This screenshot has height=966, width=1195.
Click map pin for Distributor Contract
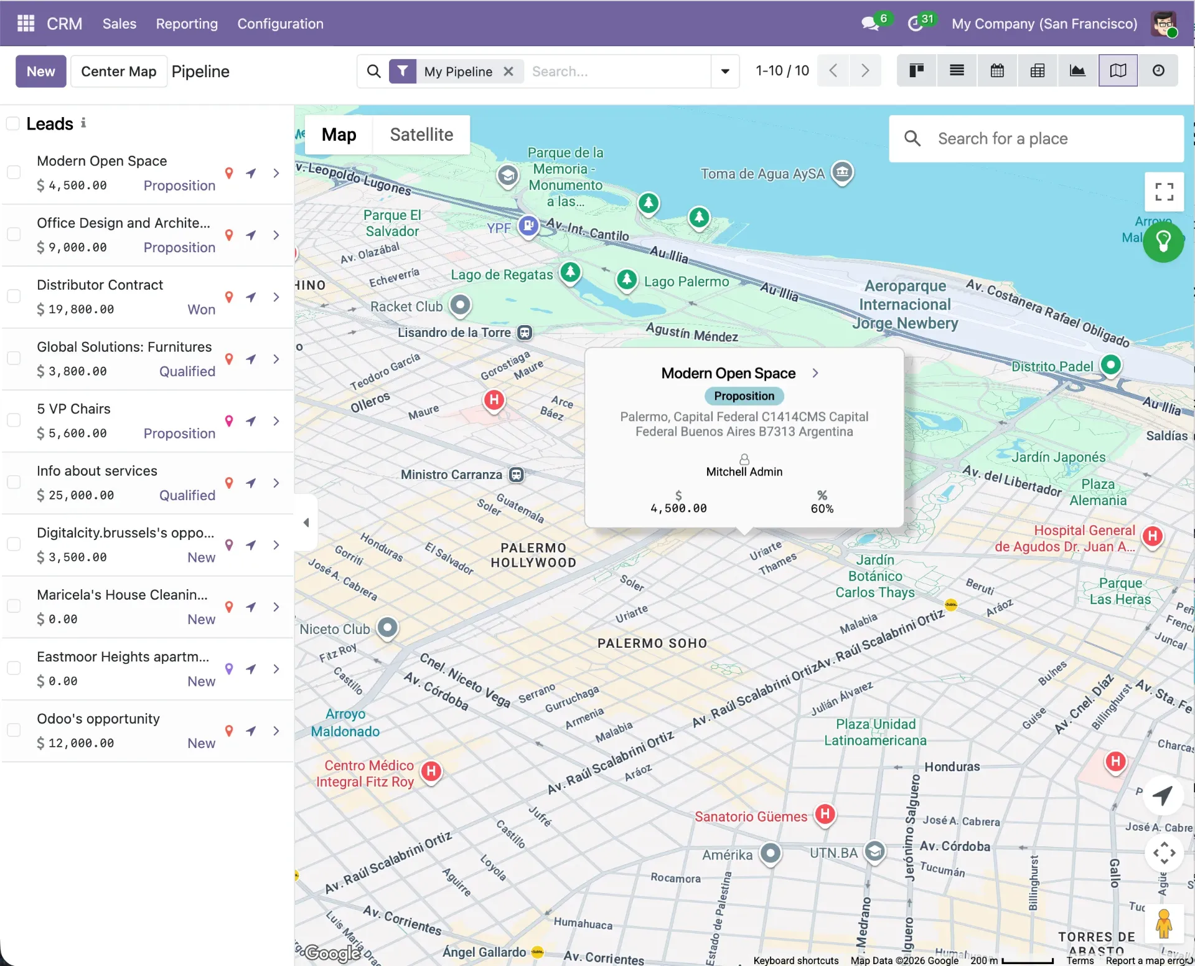[229, 297]
